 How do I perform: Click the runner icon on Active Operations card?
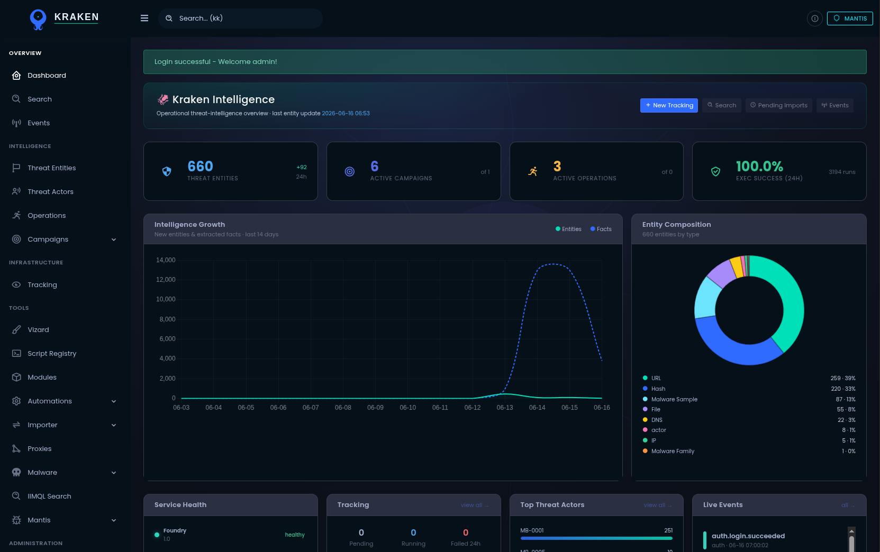pos(533,171)
